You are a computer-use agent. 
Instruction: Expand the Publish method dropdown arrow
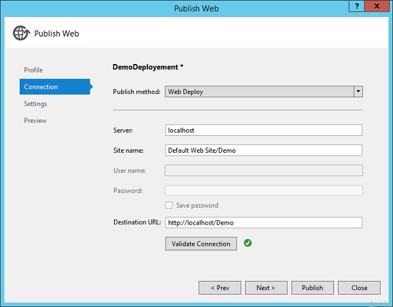click(x=358, y=91)
